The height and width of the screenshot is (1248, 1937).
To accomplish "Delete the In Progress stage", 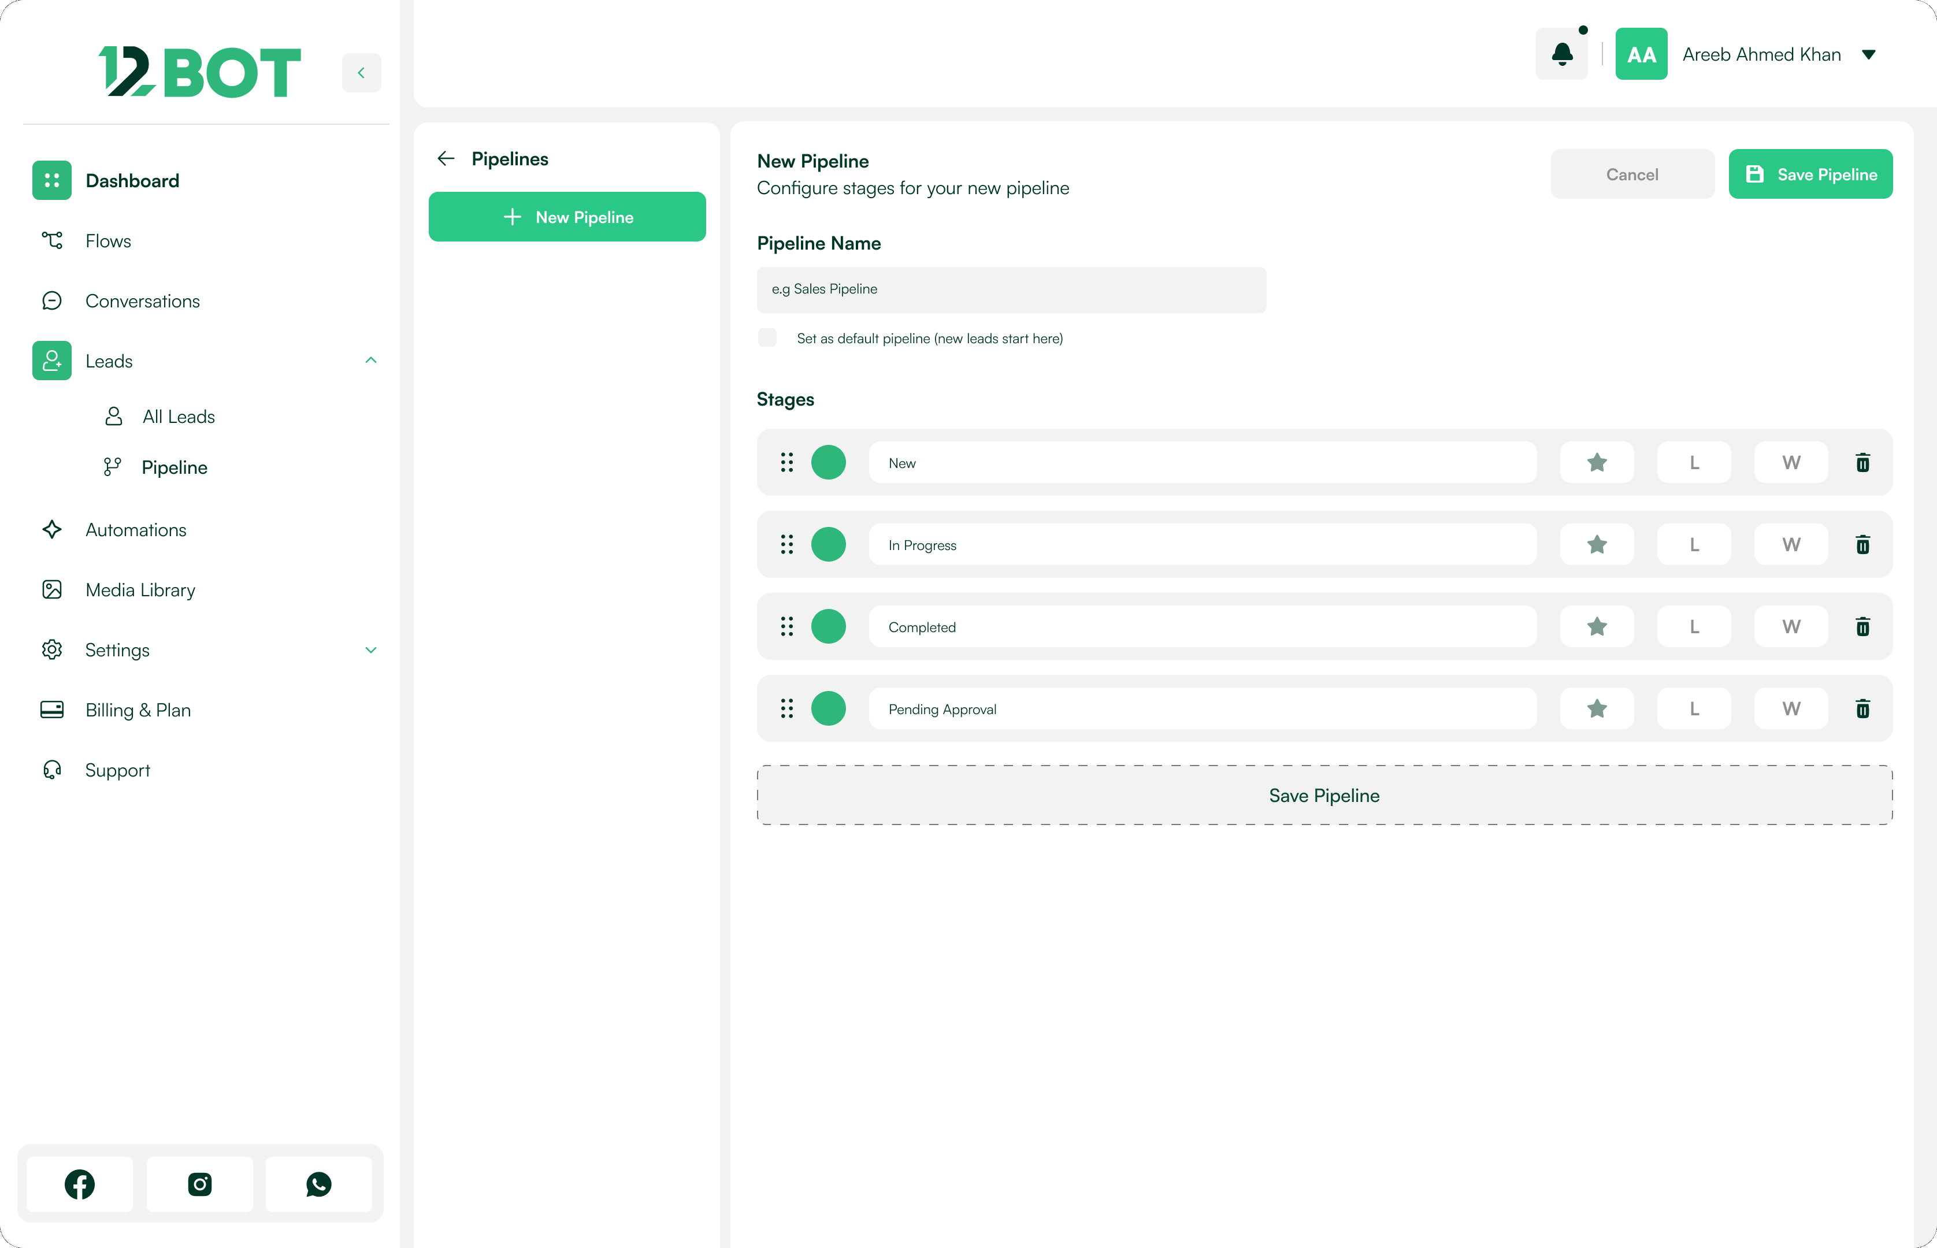I will (1862, 545).
